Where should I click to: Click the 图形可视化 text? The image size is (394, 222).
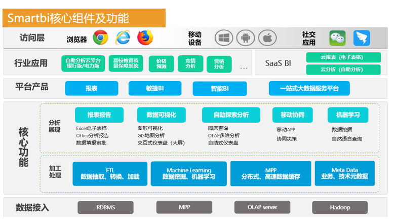point(150,128)
